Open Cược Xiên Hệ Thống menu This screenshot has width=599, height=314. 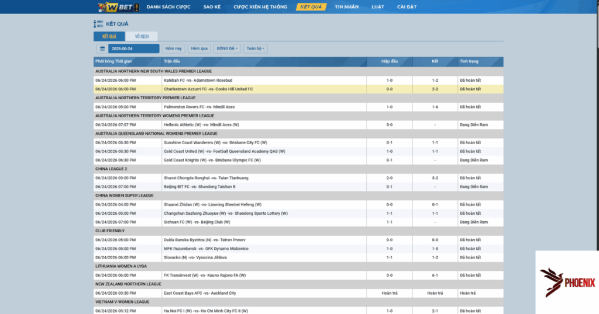click(260, 7)
